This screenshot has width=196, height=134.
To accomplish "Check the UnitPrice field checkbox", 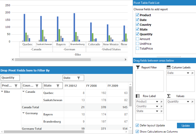I will (x=138, y=44).
